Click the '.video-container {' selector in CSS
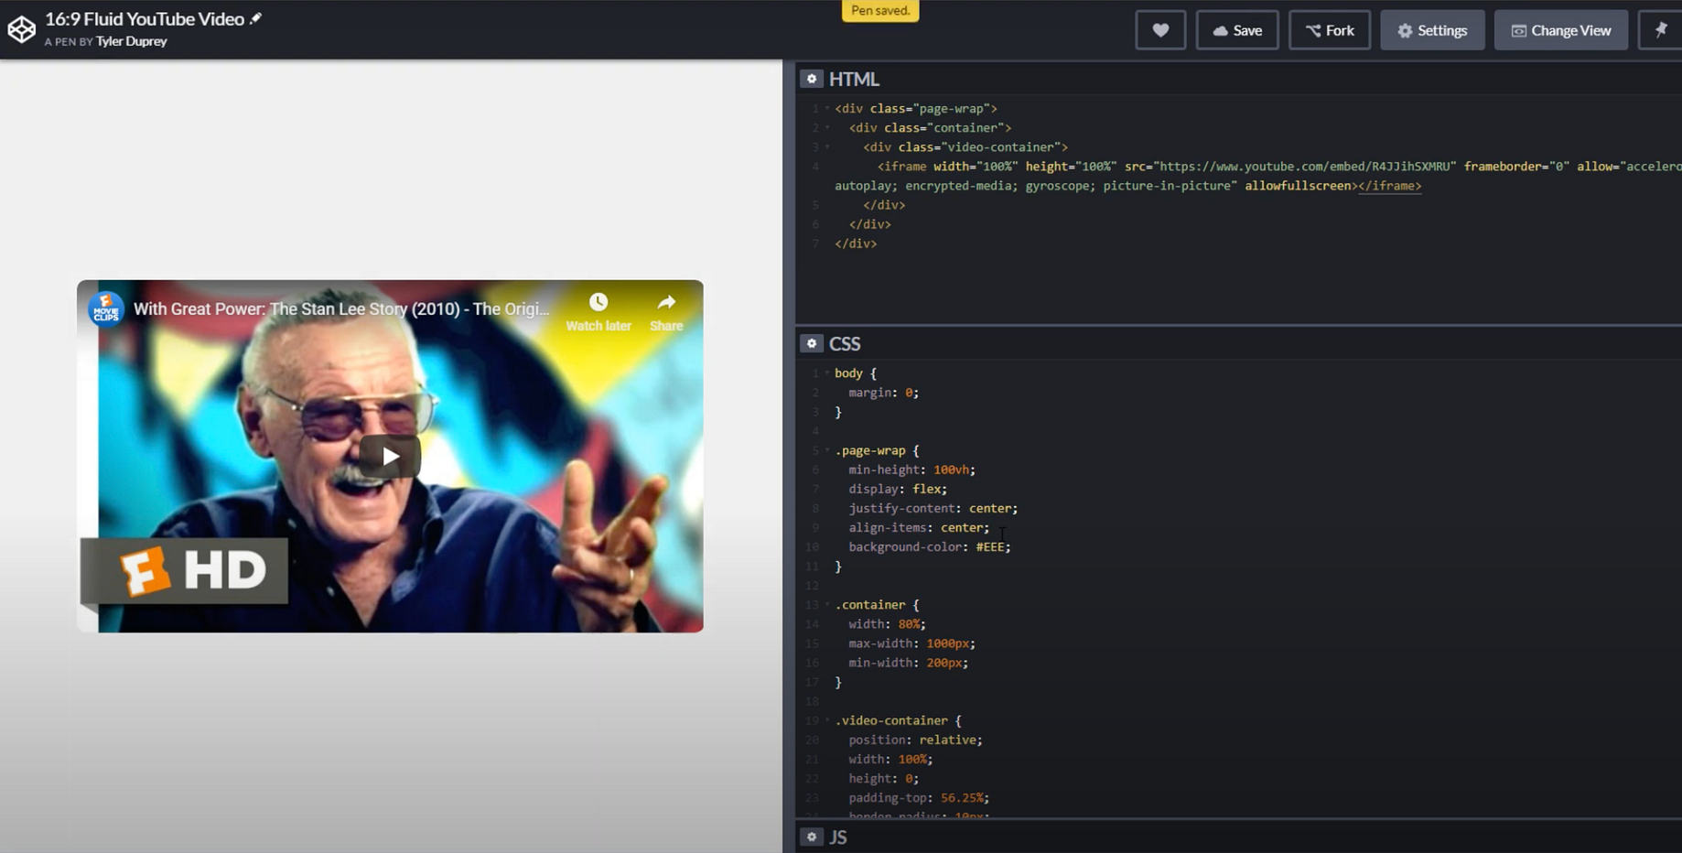Image resolution: width=1682 pixels, height=853 pixels. [898, 720]
